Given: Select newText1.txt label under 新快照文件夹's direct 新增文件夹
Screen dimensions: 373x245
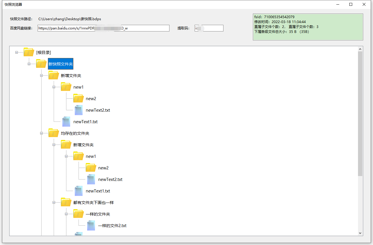Looking at the screenshot, I should coord(85,121).
